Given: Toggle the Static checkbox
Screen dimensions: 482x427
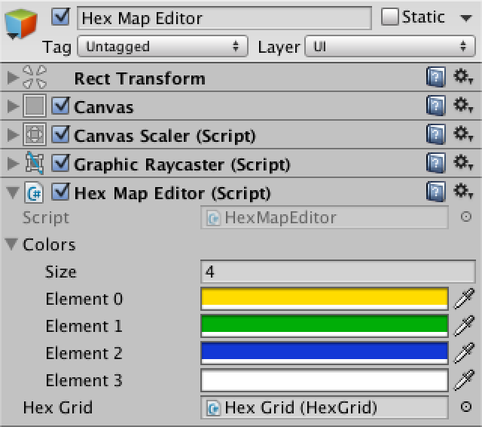Looking at the screenshot, I should click(390, 17).
